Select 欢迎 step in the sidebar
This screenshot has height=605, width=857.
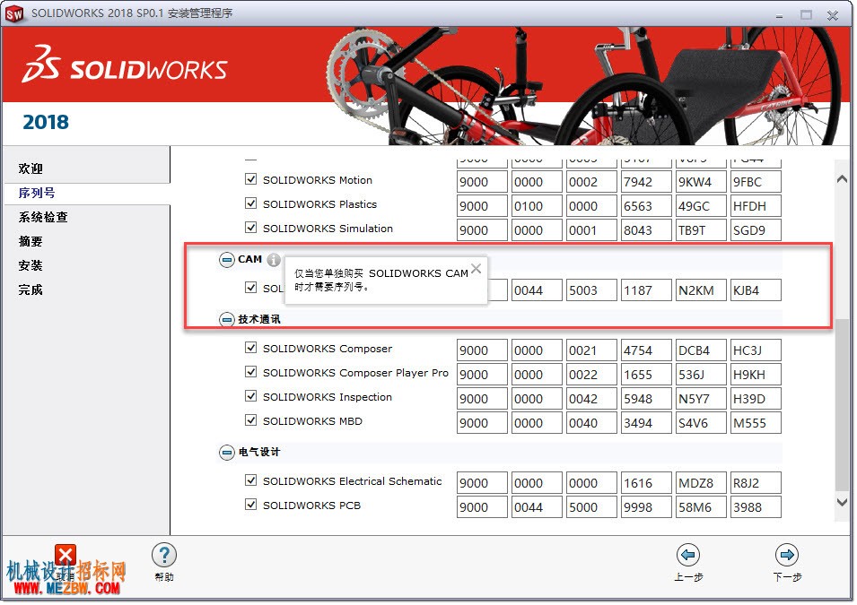[x=31, y=169]
